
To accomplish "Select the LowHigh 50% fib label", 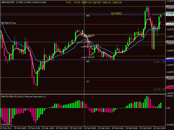I will click(88, 47).
